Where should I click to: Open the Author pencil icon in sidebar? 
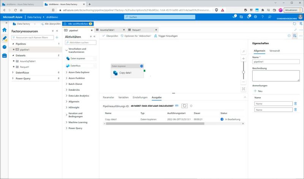pos(5,38)
